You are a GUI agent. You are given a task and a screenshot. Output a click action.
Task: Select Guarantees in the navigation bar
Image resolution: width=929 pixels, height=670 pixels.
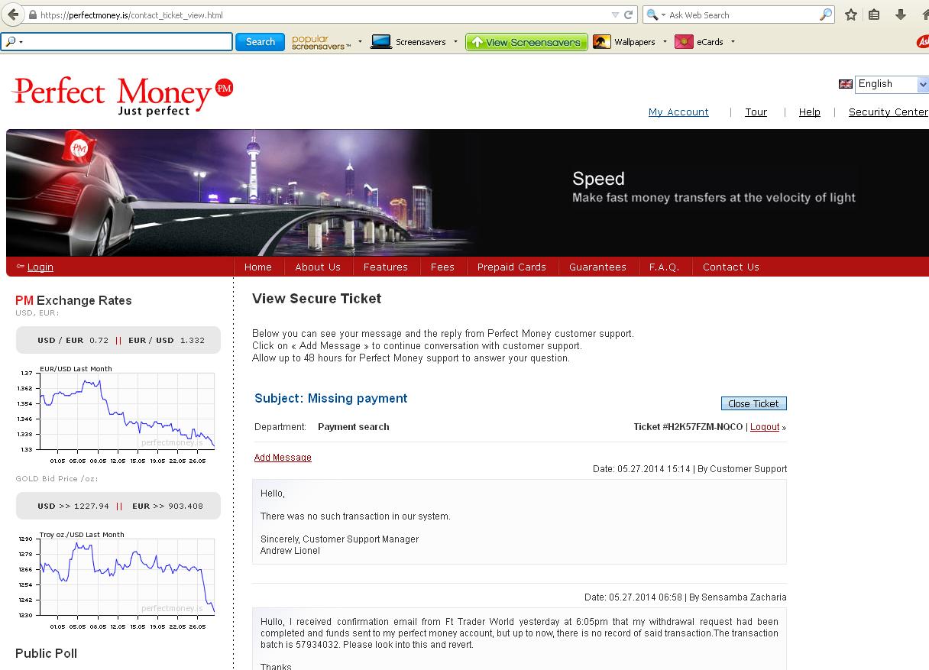point(597,267)
